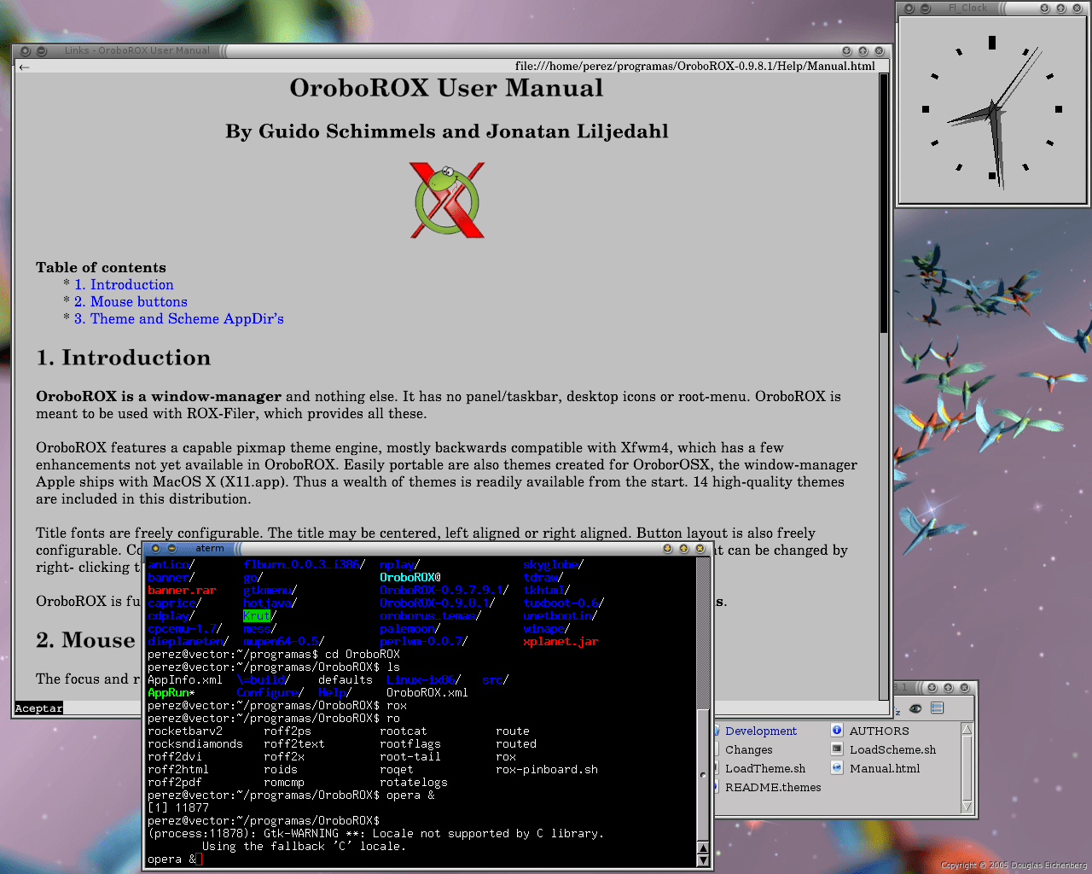Click 'Table of contents' label in manual
1092x874 pixels.
[101, 268]
